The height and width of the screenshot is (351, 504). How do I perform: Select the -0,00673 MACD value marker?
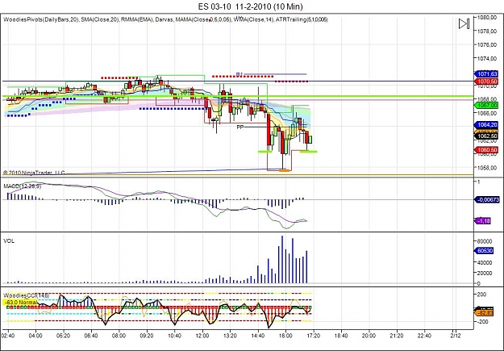coord(487,200)
